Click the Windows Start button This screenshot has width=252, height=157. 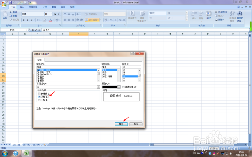coord(5,153)
